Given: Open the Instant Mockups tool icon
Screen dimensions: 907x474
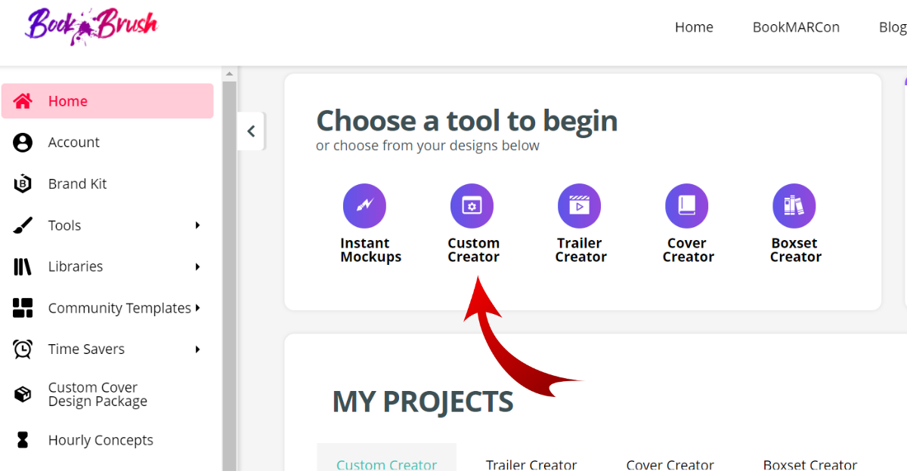Looking at the screenshot, I should point(364,205).
